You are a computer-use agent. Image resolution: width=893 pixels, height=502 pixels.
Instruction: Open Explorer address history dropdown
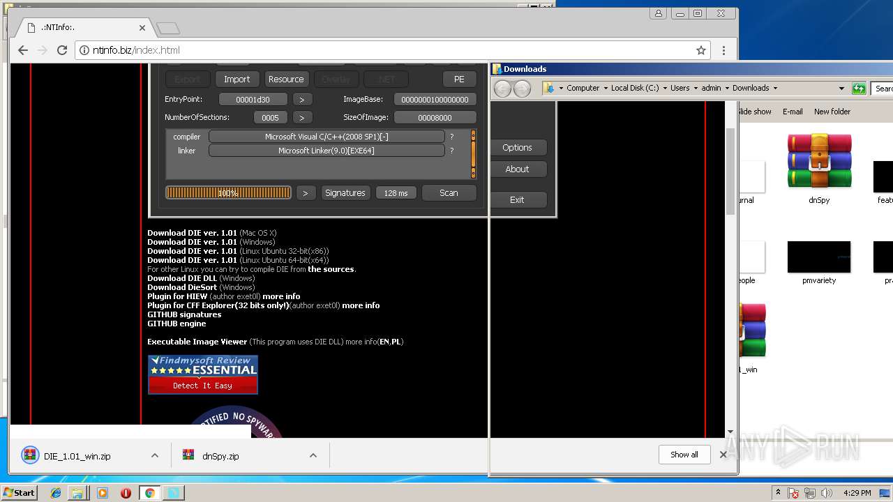tap(841, 89)
